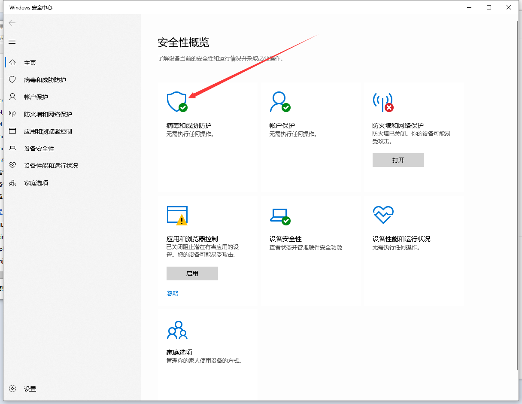Click the browser window icon with yellow warning

pyautogui.click(x=177, y=216)
